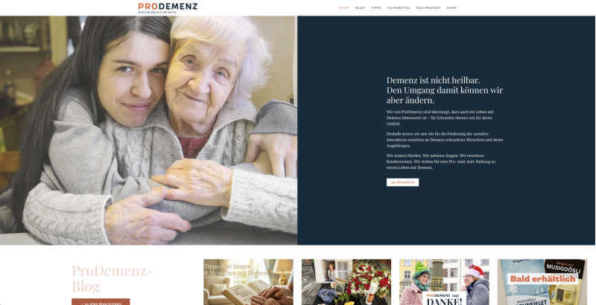Go to the Blog menu item
The image size is (596, 305).
tap(360, 8)
